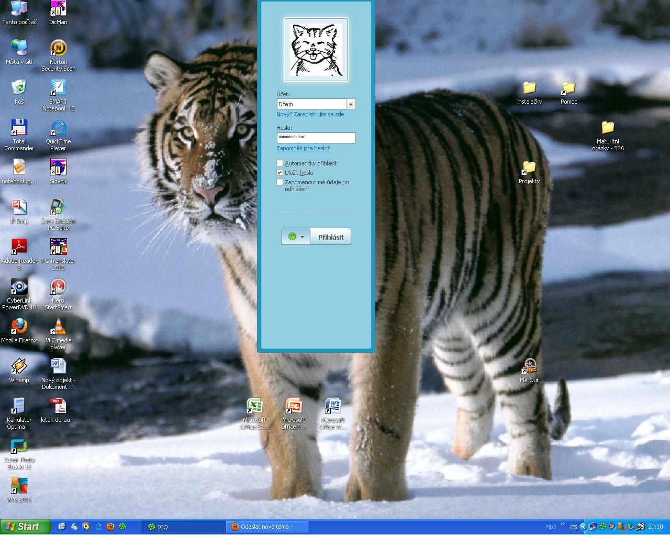670x536 pixels.
Task: Click the Přihlásit login button
Action: (331, 237)
